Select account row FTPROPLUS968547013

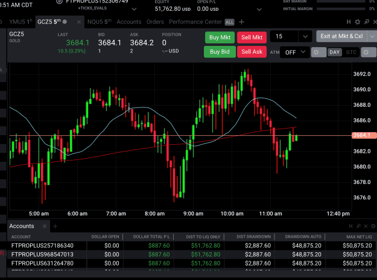(x=192, y=255)
